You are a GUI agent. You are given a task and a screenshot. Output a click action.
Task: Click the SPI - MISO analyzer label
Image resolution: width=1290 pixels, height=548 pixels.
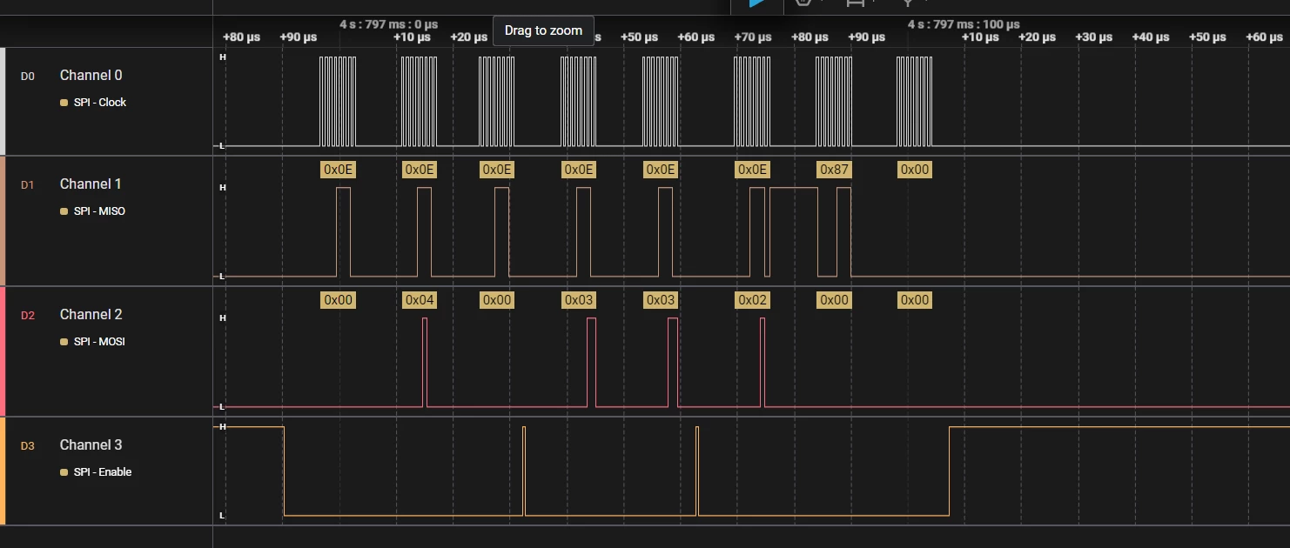click(99, 211)
